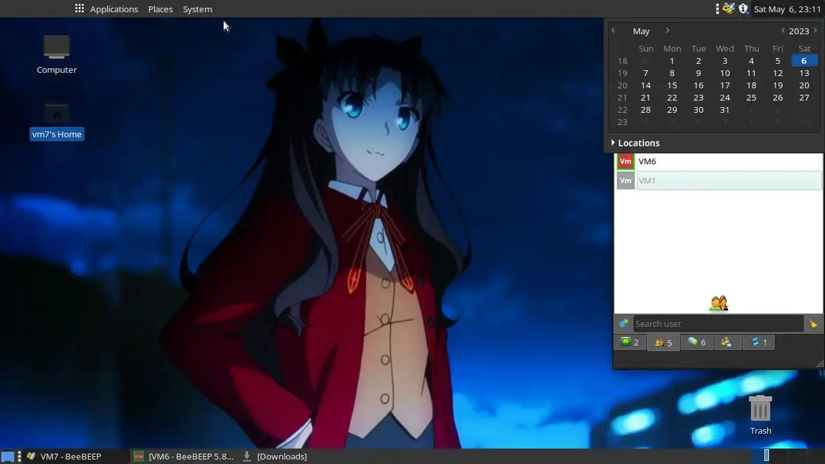Click the broom clear-search icon
The width and height of the screenshot is (825, 464).
coord(813,324)
